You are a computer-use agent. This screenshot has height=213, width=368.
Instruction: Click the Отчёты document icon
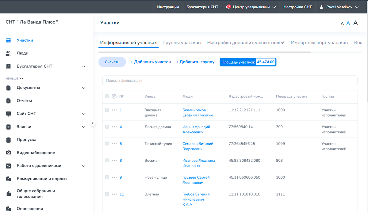point(9,101)
